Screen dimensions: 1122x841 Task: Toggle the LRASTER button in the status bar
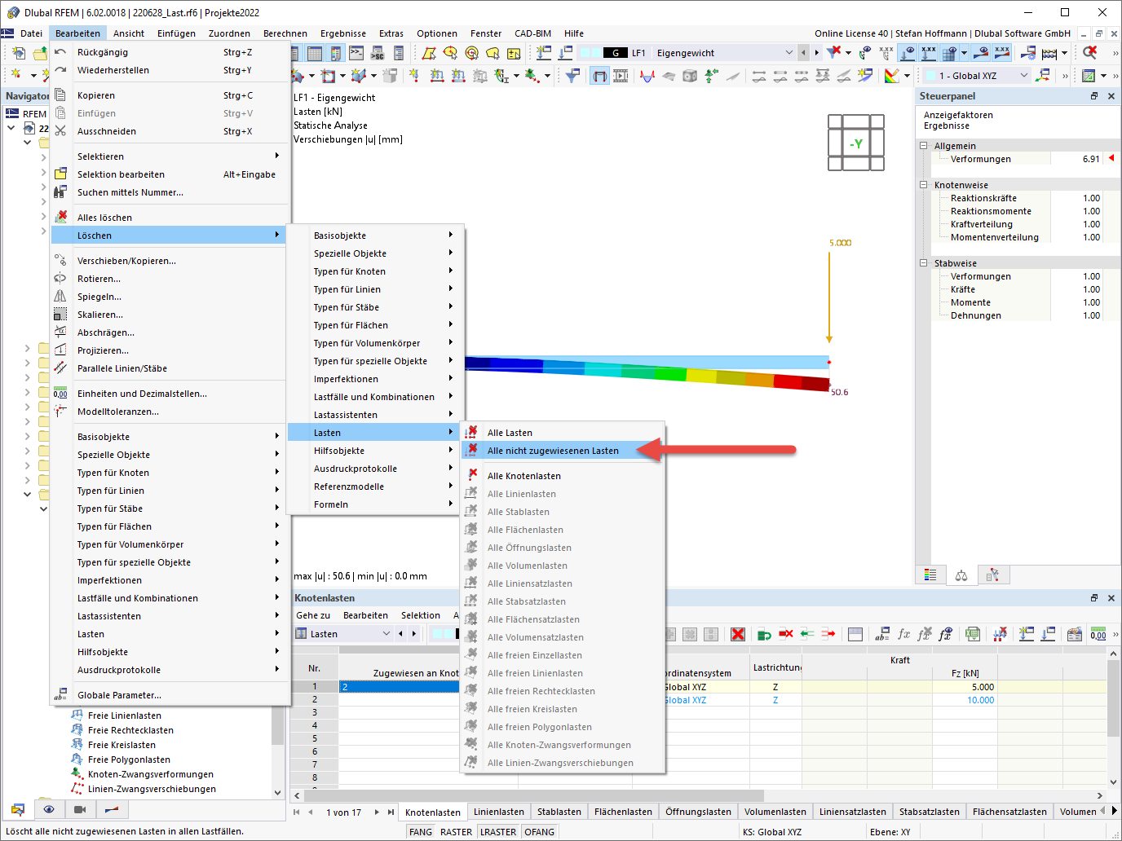point(497,832)
